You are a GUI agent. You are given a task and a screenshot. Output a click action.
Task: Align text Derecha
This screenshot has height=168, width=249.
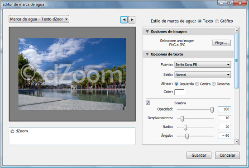click(214, 84)
